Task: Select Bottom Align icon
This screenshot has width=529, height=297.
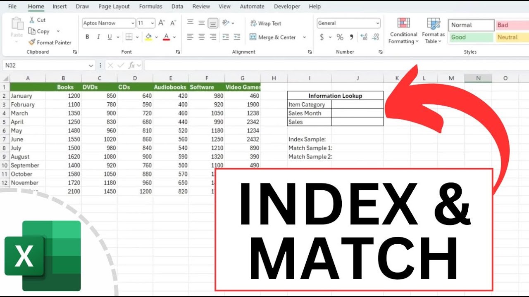Action: pyautogui.click(x=213, y=23)
